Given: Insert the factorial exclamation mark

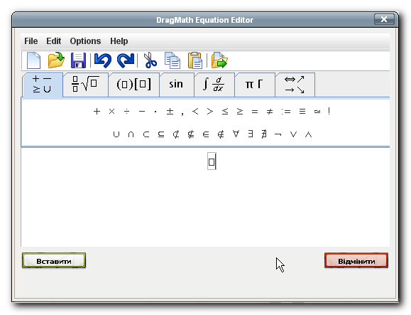Looking at the screenshot, I should 329,111.
